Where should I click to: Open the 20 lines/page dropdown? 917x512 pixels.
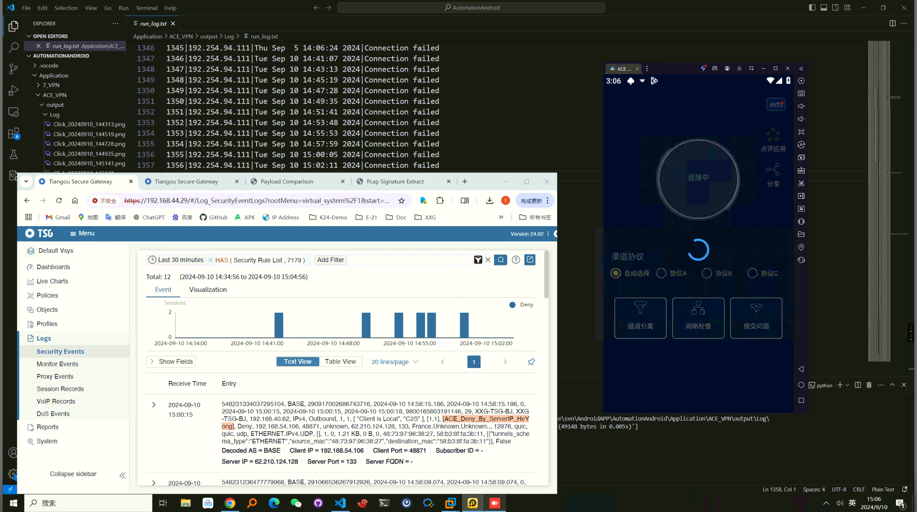395,362
